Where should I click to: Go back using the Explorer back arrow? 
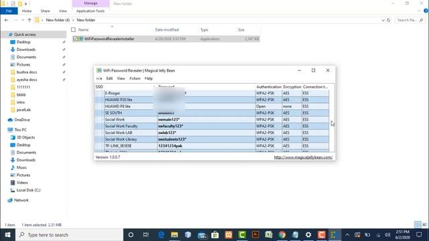(x=6, y=20)
